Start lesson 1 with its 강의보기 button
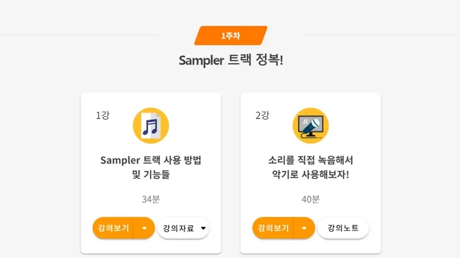Viewport: 460px width, 258px height. pyautogui.click(x=113, y=228)
